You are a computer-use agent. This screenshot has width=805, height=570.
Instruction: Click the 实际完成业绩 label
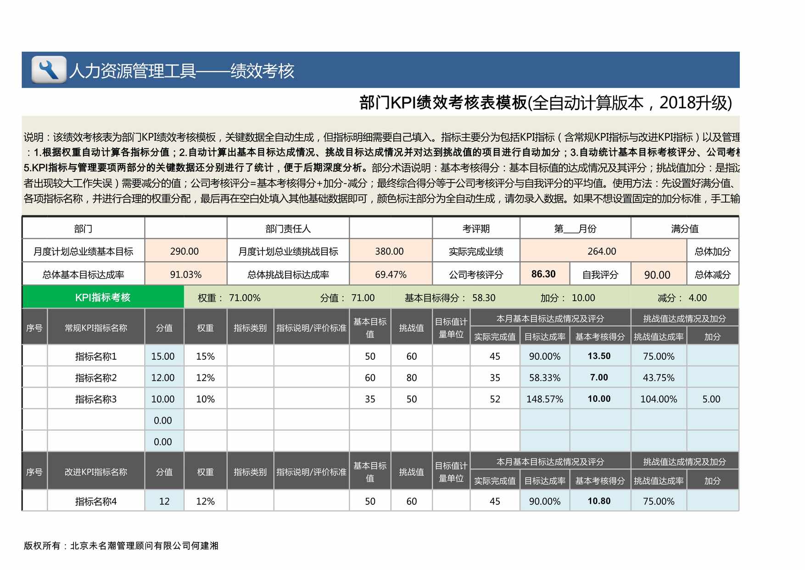(x=476, y=251)
